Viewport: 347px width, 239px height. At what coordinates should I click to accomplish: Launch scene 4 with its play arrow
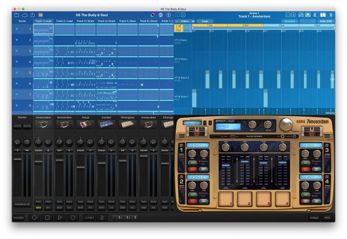click(17, 62)
